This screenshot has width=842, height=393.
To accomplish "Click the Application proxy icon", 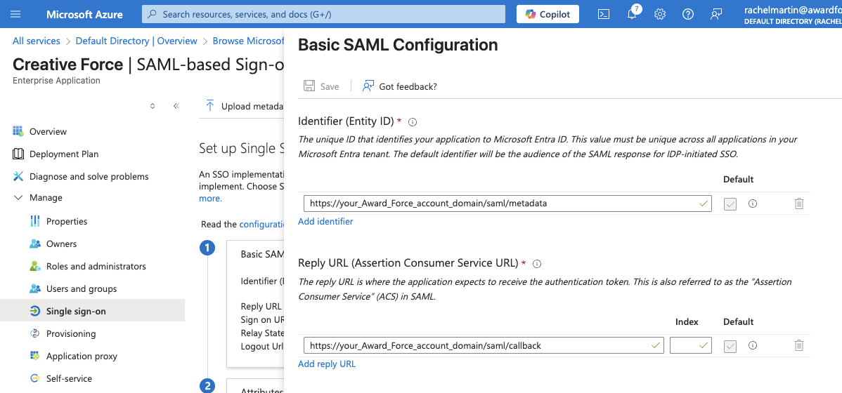I will click(35, 356).
